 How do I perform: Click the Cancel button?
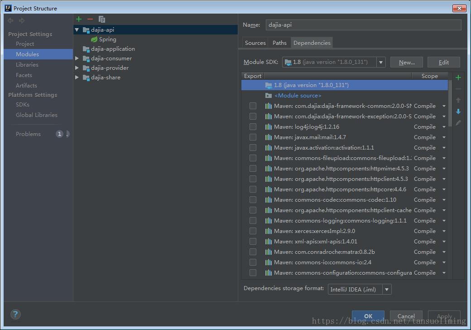(x=406, y=316)
